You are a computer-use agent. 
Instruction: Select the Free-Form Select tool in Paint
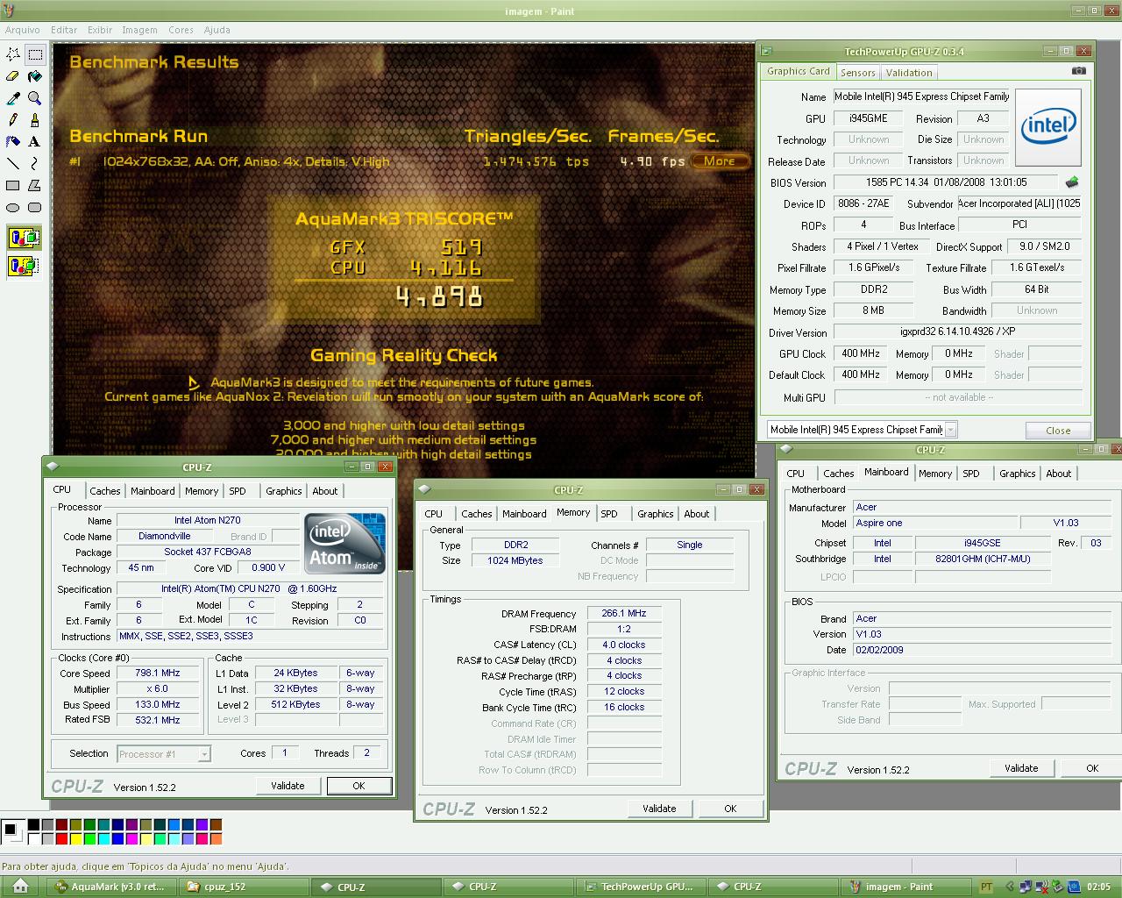(x=13, y=54)
